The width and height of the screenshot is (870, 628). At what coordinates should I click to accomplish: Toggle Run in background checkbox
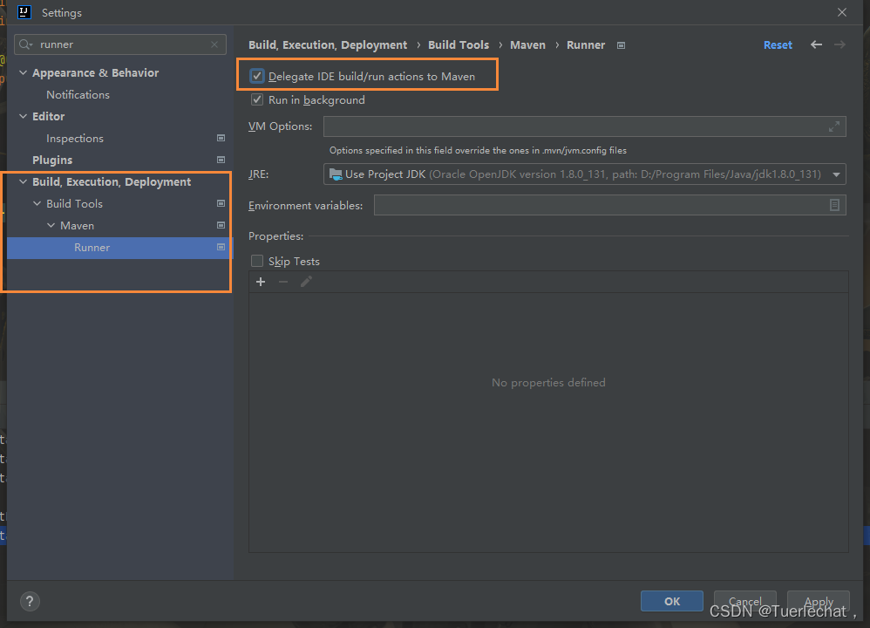tap(257, 100)
